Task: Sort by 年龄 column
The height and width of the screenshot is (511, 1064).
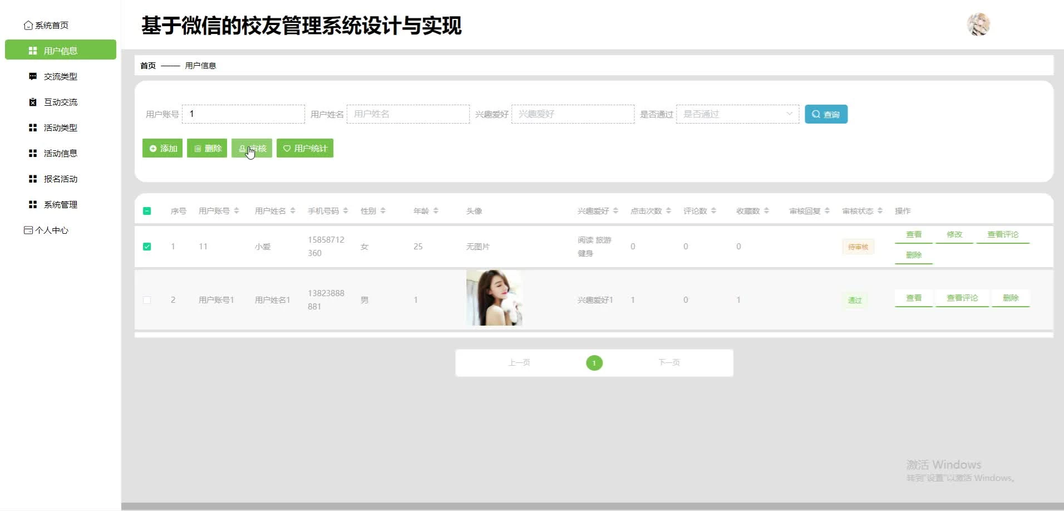Action: click(x=436, y=211)
